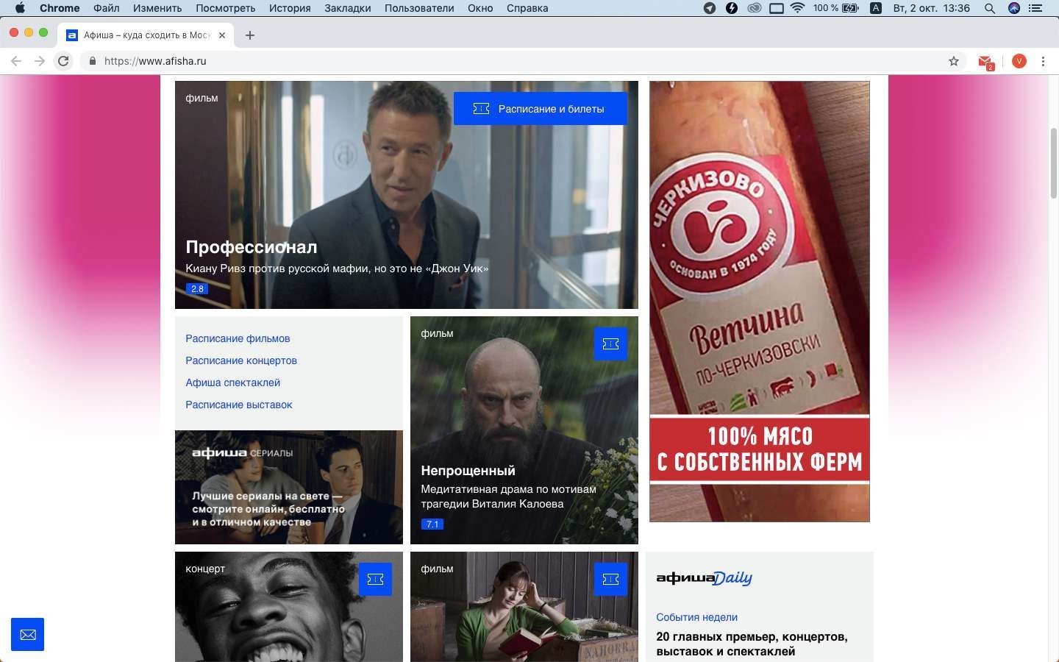
Task: Click the page vertical scrollbar thumb
Action: click(x=1054, y=163)
